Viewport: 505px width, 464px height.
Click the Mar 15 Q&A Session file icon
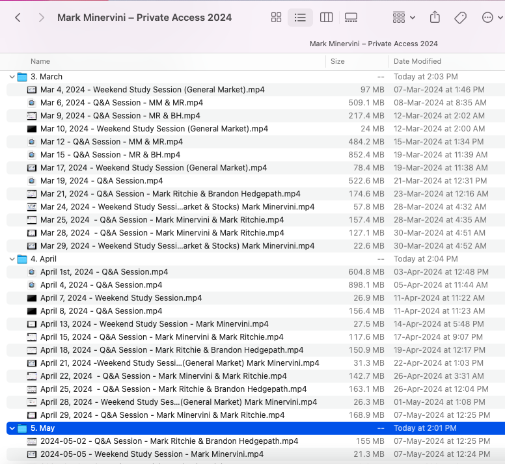coord(31,155)
